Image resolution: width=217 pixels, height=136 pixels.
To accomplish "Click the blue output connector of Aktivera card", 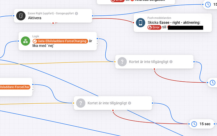I will (x=93, y=16).
